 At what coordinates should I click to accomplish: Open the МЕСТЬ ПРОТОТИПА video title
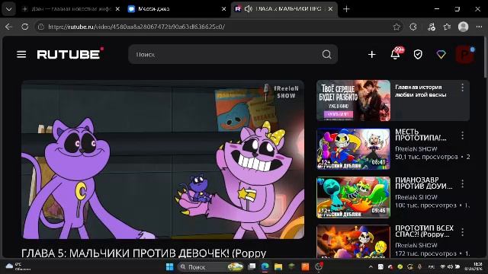tap(420, 135)
